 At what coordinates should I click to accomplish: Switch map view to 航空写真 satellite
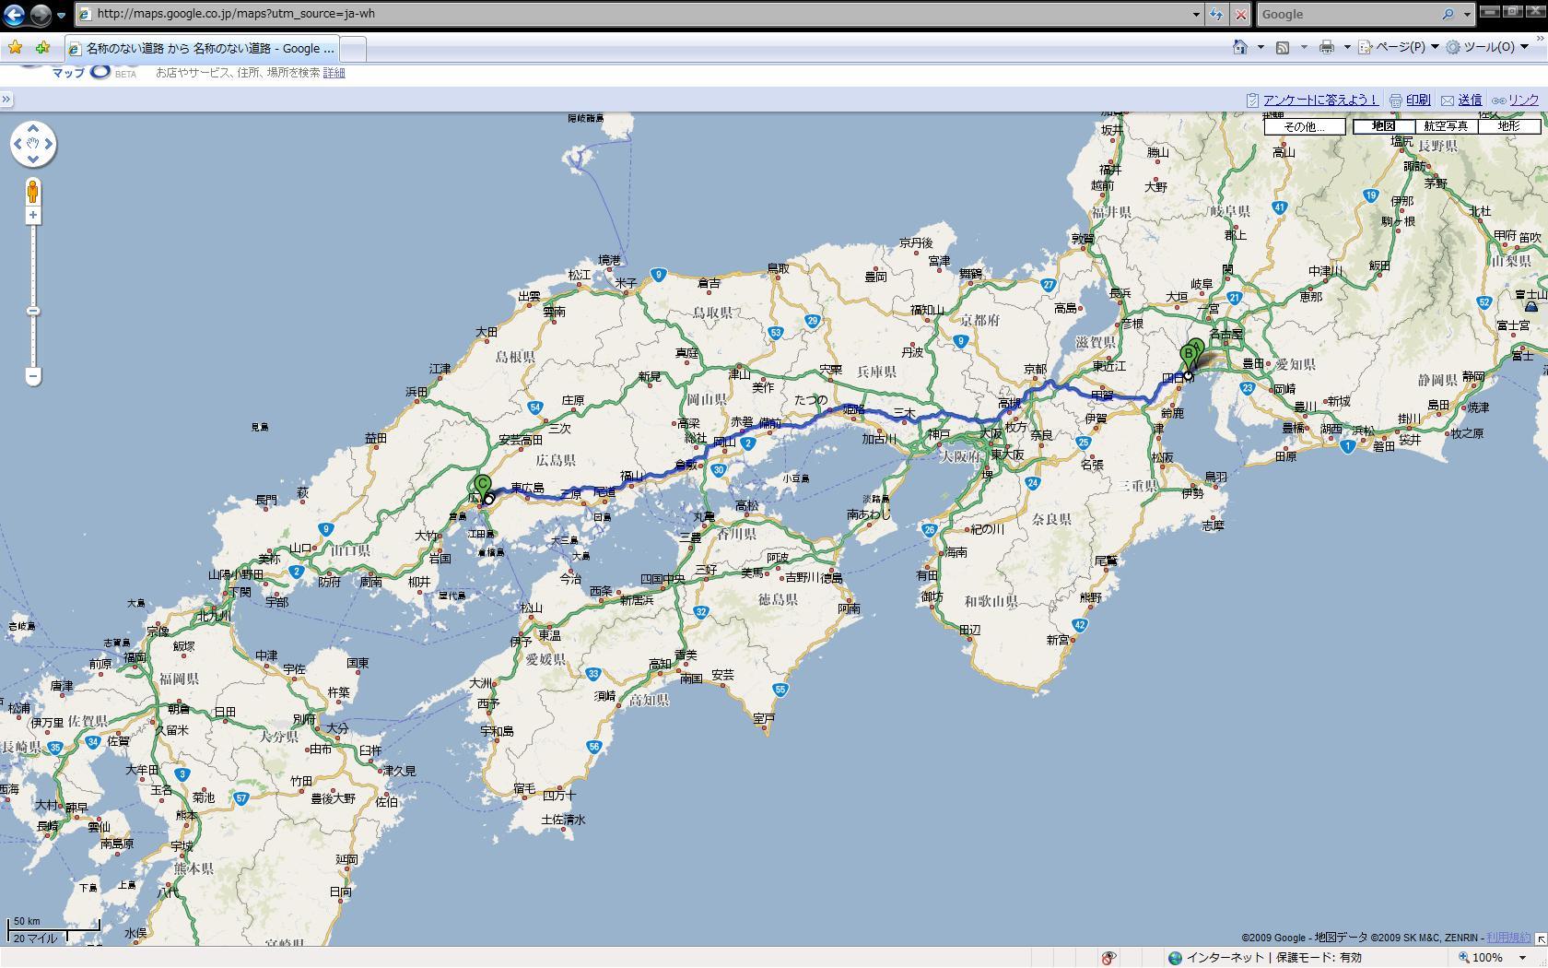[x=1446, y=126]
